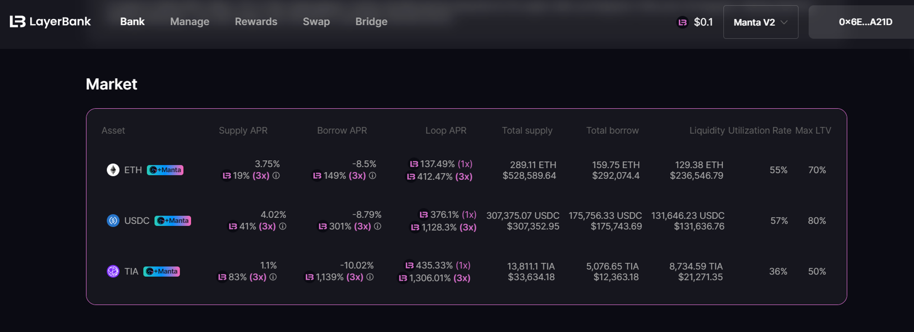This screenshot has width=914, height=332.
Task: Click the token price icon next to $0.1
Action: (x=682, y=22)
